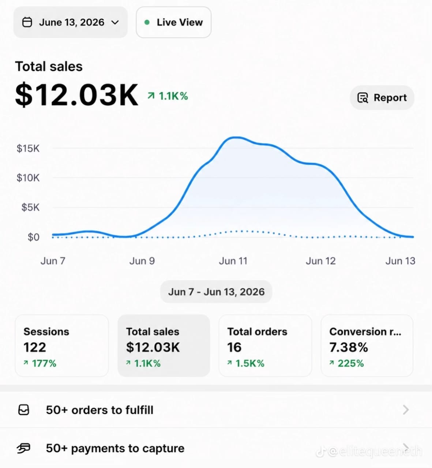Open Live View
The height and width of the screenshot is (468, 432).
click(174, 22)
